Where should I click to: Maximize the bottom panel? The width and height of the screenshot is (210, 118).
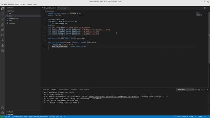205,89
